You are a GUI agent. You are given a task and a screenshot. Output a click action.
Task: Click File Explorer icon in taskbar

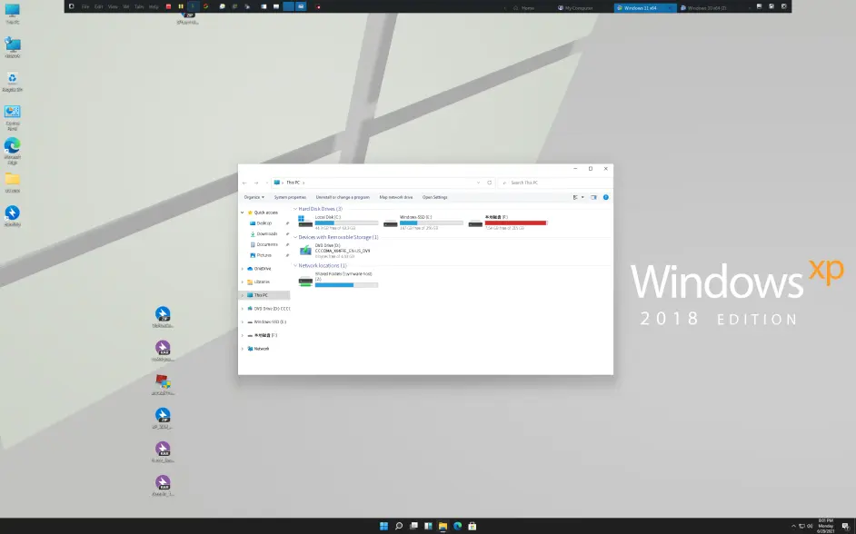click(443, 526)
